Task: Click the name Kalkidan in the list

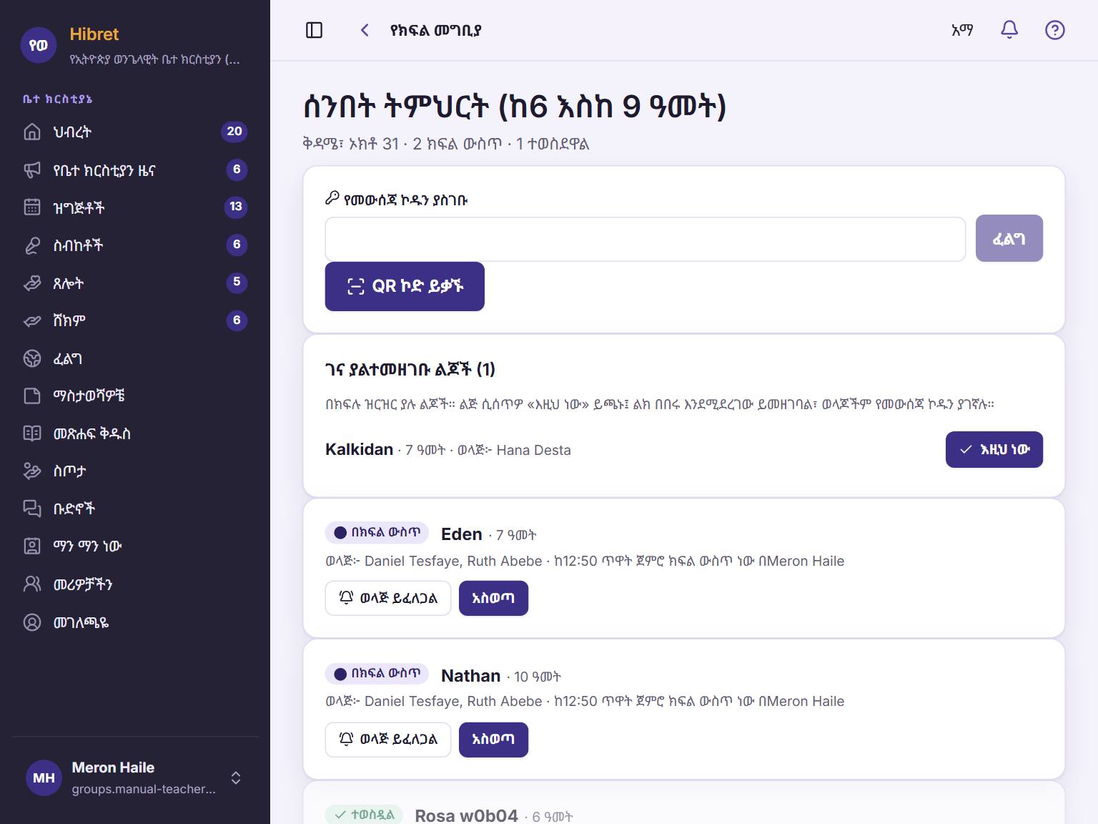Action: (359, 449)
